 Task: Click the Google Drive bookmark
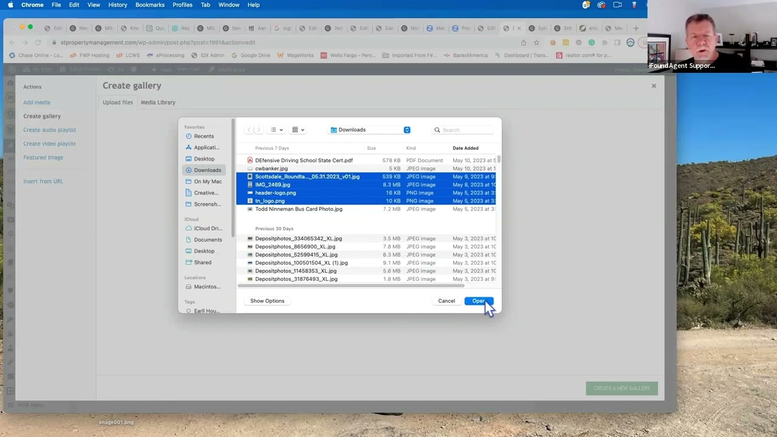click(x=251, y=55)
